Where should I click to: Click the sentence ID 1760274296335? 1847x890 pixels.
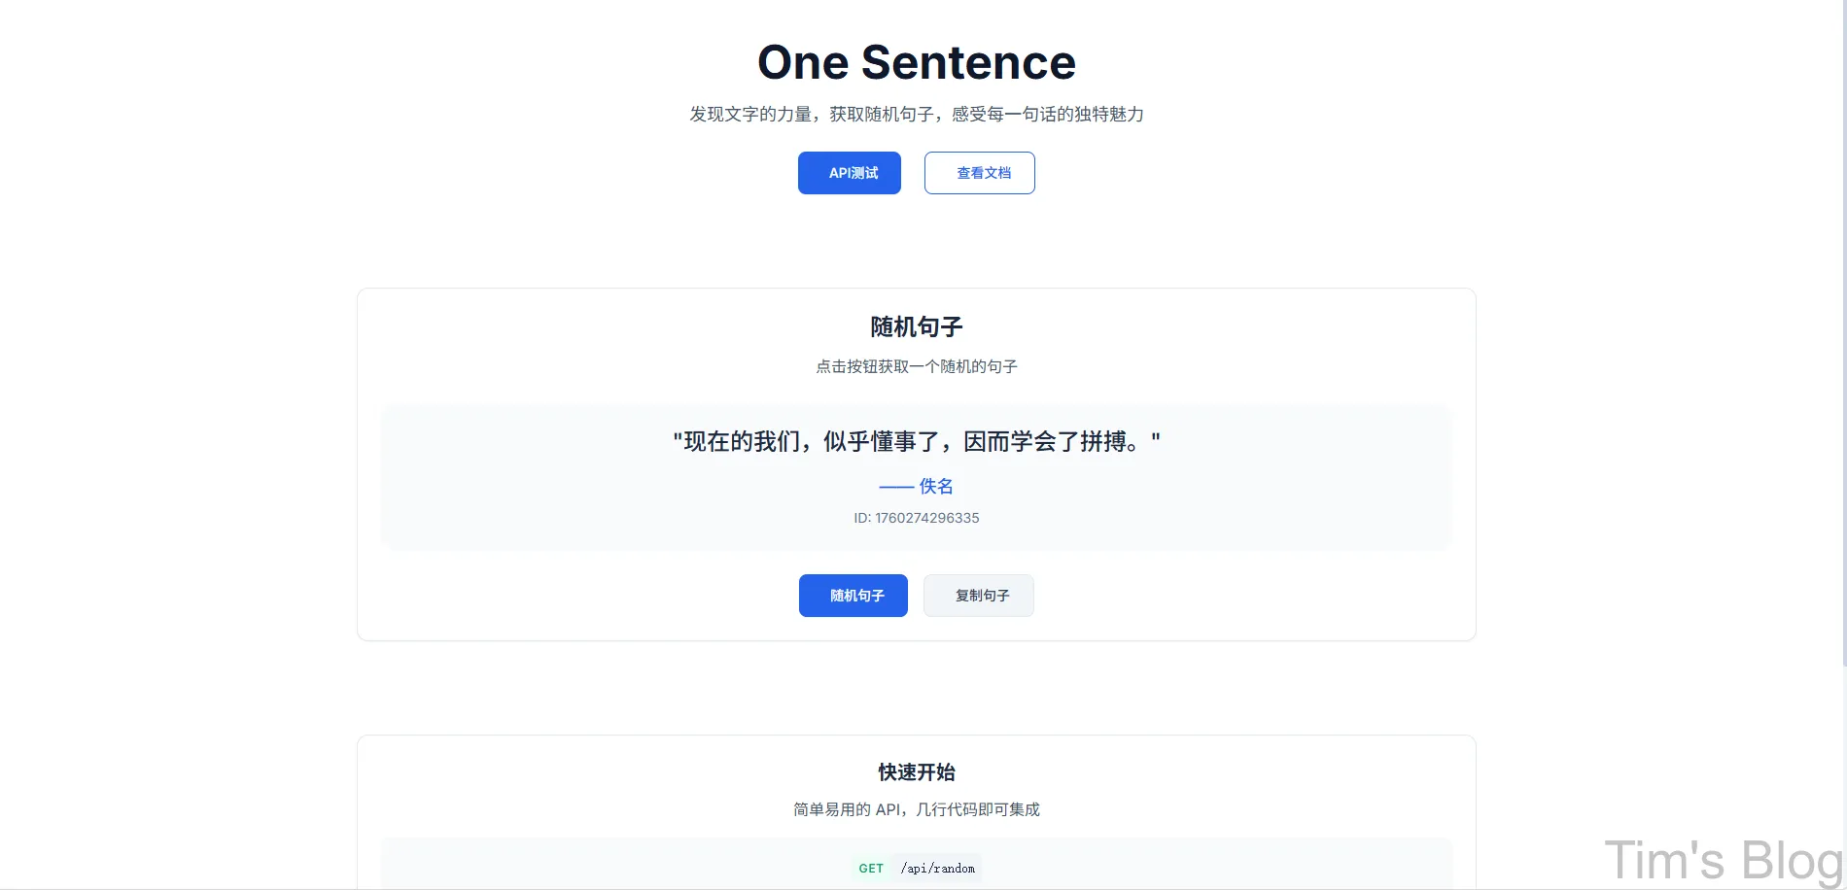[915, 518]
